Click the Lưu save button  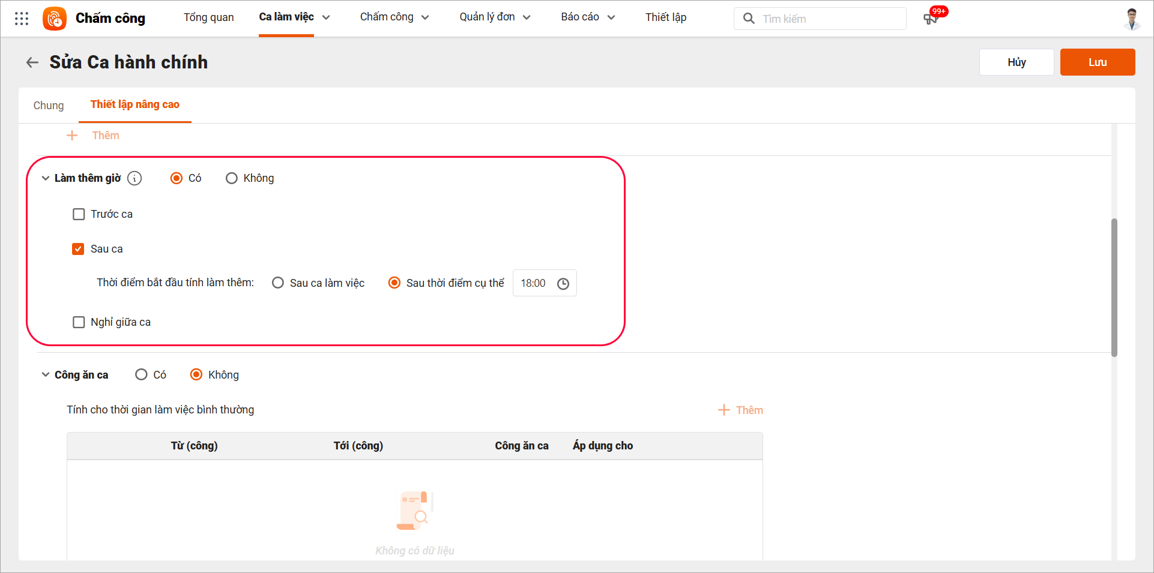coord(1097,62)
